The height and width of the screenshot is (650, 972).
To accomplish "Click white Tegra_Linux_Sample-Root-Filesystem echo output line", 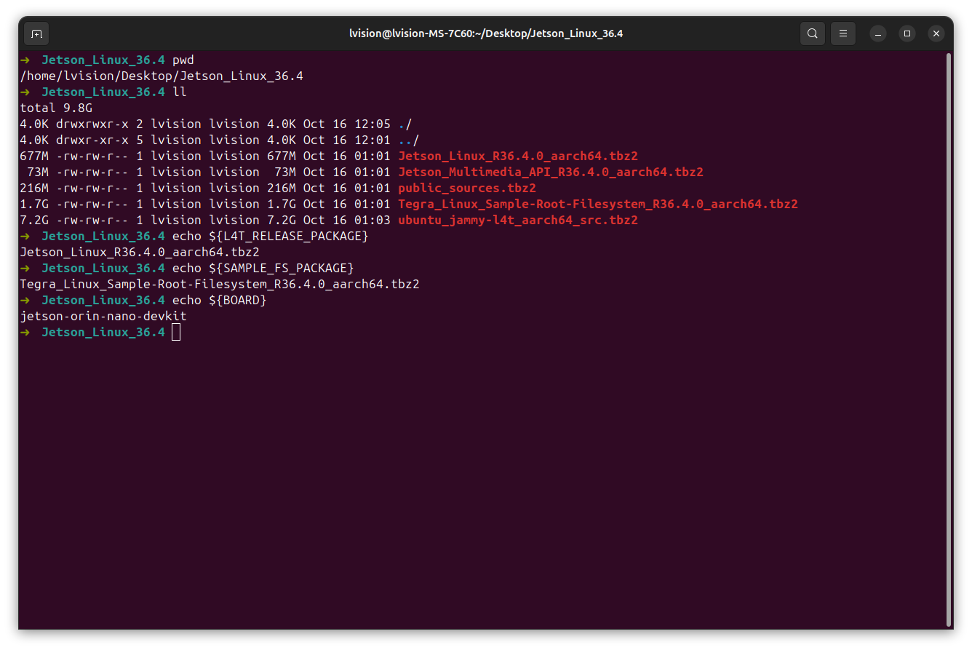I will [220, 284].
